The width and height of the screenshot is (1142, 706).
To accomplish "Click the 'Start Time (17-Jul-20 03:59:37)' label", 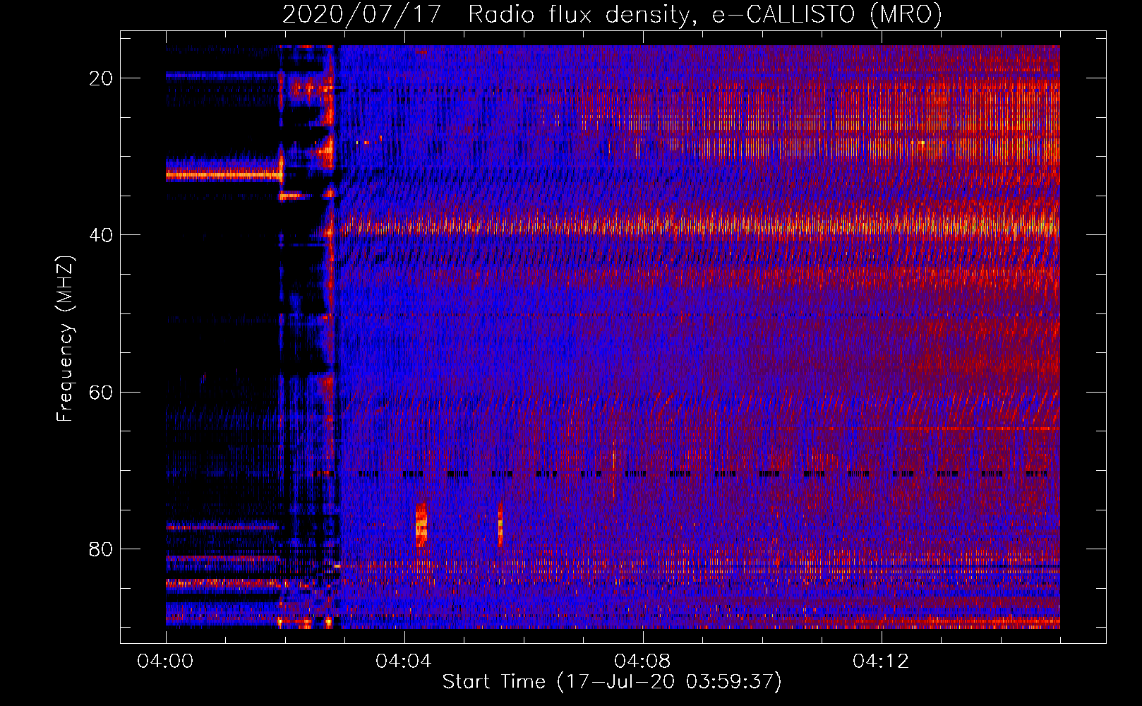I will click(612, 682).
